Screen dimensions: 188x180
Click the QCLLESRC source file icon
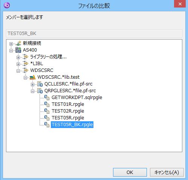coord(40,84)
